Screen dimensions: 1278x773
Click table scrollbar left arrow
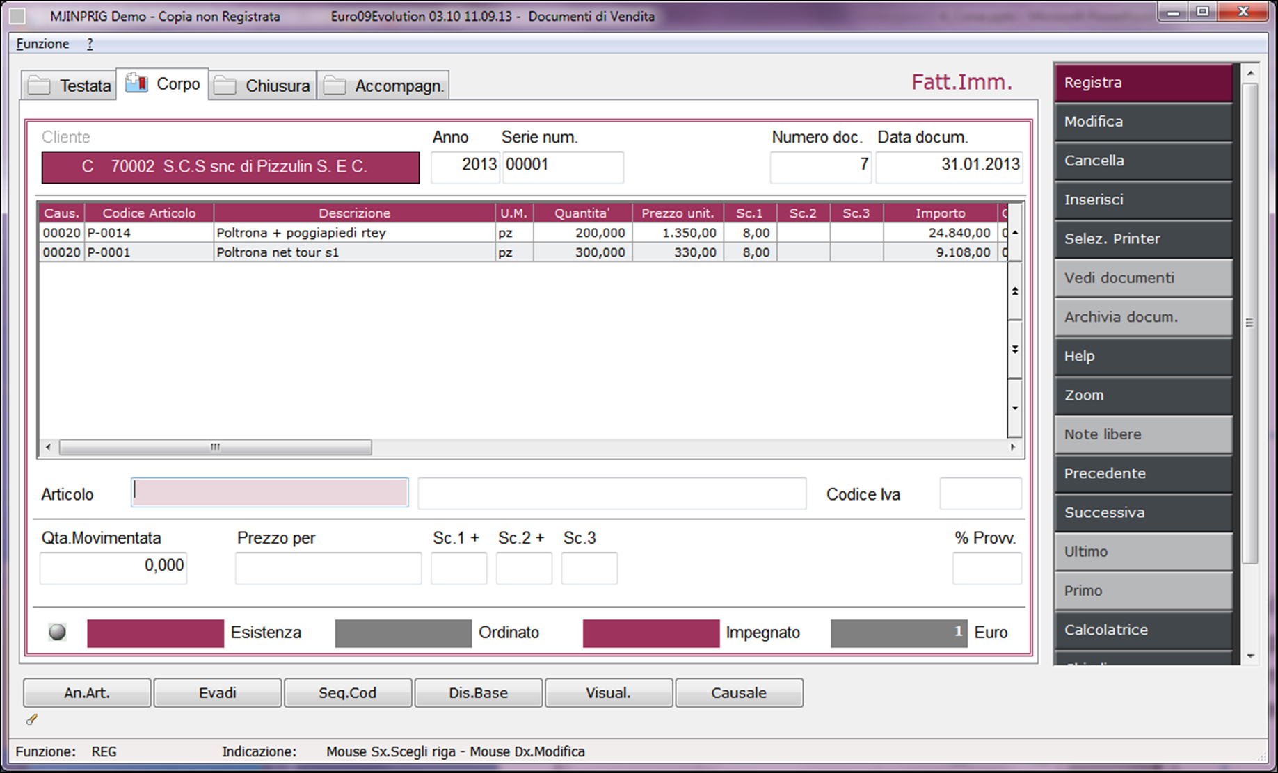(48, 447)
